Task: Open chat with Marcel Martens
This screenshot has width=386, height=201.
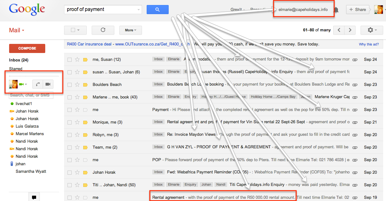Action: 30,134
